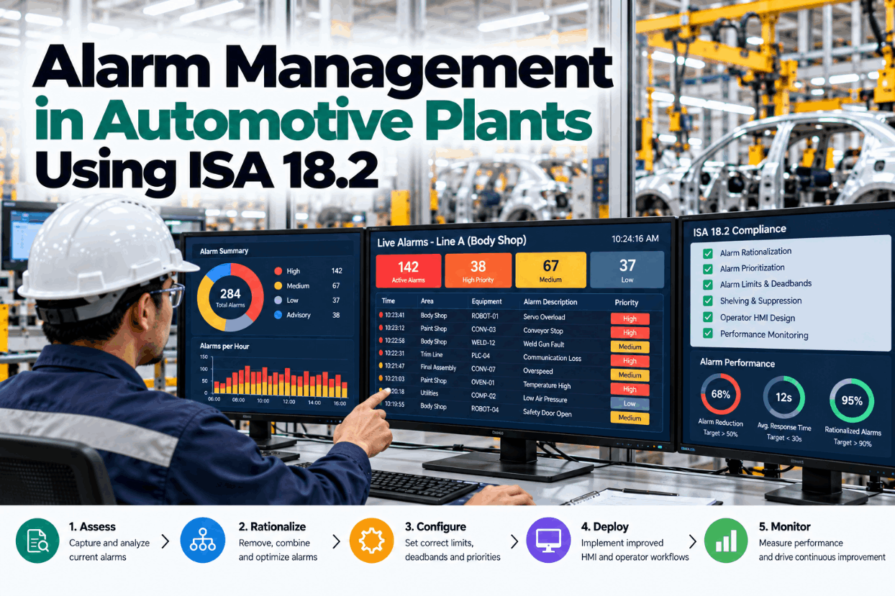
Task: Click the Rationalize step hierarchy icon
Action: [204, 541]
